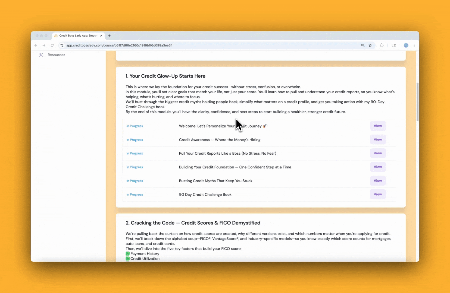Open a new tab with the plus button
Image resolution: width=450 pixels, height=293 pixels.
(109, 36)
